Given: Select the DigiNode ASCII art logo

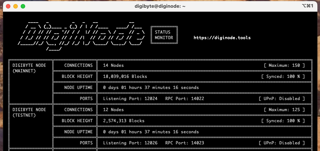Looking at the screenshot, I should coord(81,36).
